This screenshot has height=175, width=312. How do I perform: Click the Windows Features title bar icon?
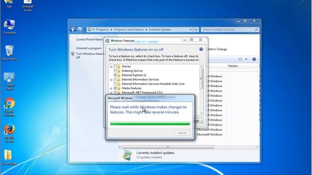(107, 41)
